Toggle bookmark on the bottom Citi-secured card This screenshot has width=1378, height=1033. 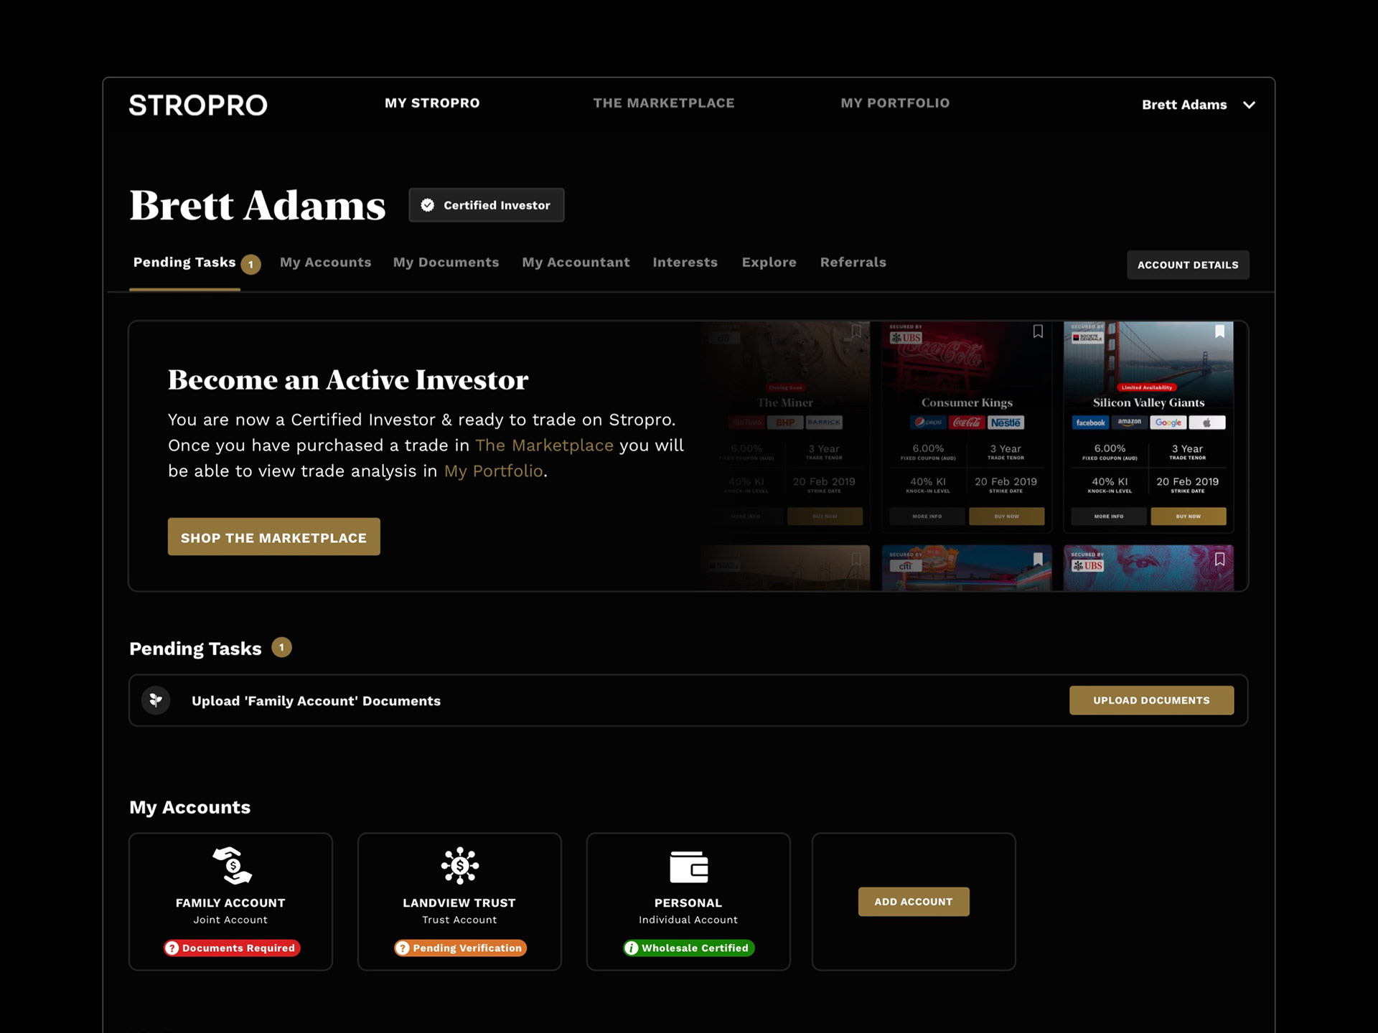1038,559
